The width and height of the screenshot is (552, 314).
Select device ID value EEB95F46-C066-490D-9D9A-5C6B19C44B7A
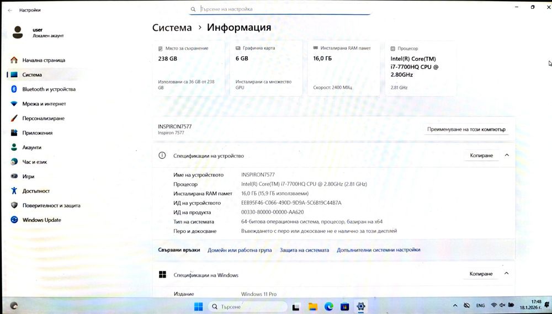(x=291, y=203)
